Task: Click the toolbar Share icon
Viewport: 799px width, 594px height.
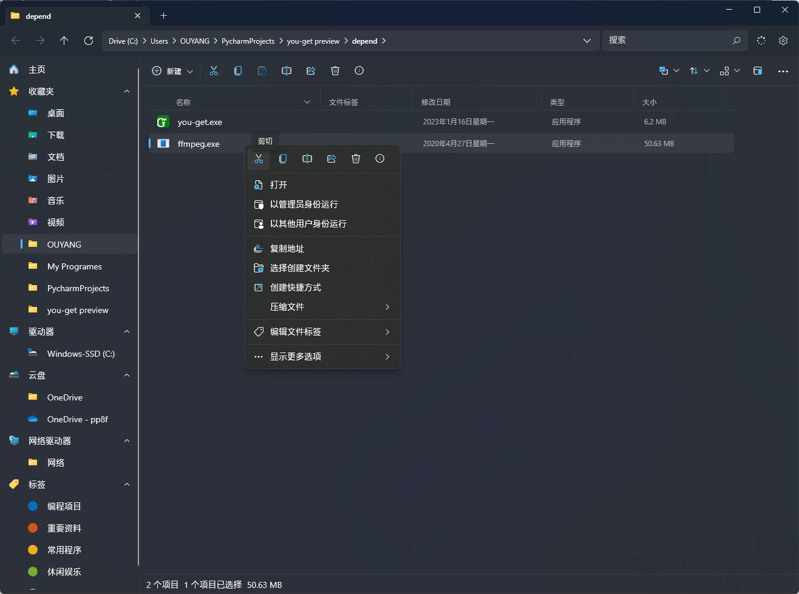Action: pos(311,71)
